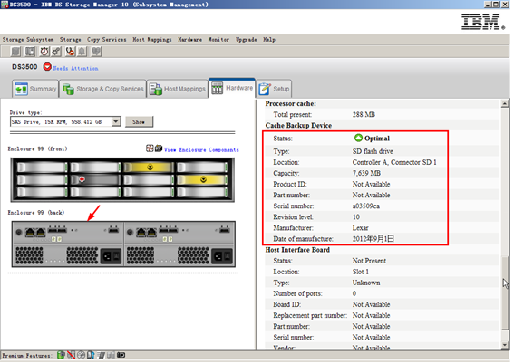Click the serial number a03509ca
This screenshot has height=364, width=514.
(x=366, y=206)
